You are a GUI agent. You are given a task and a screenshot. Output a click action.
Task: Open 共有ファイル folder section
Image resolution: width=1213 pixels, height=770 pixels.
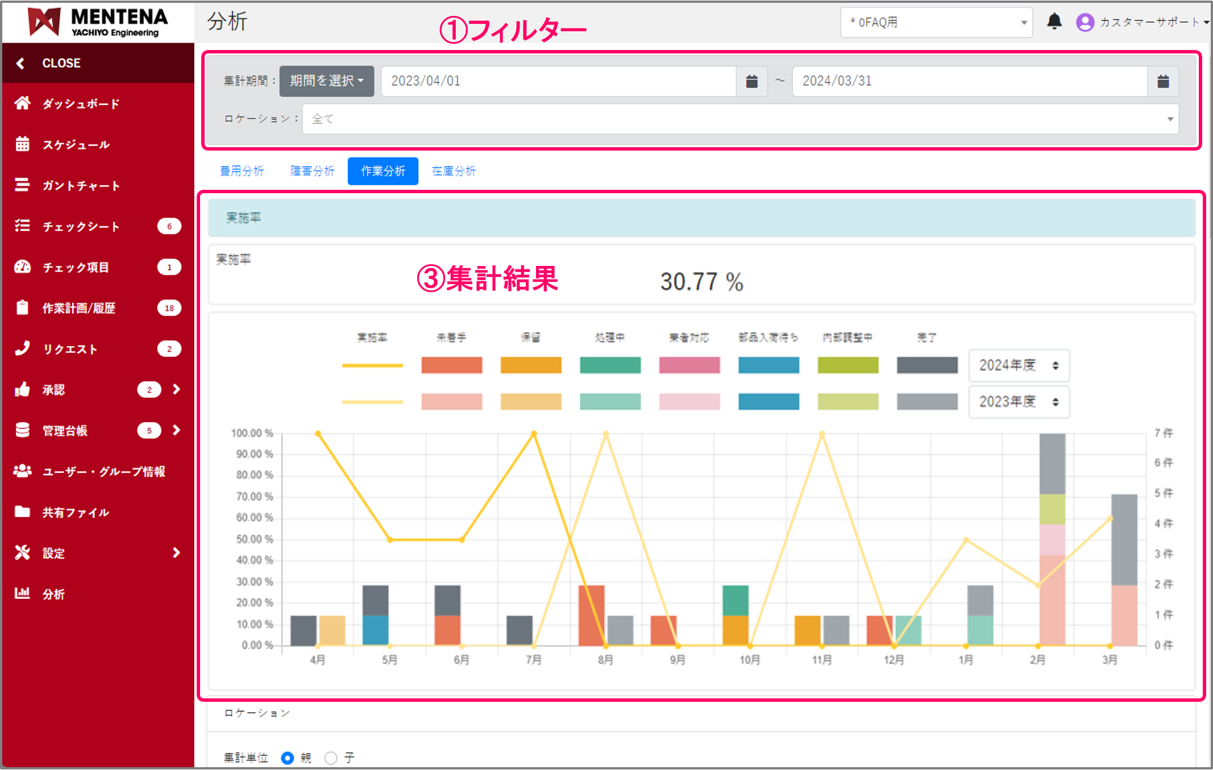point(74,512)
